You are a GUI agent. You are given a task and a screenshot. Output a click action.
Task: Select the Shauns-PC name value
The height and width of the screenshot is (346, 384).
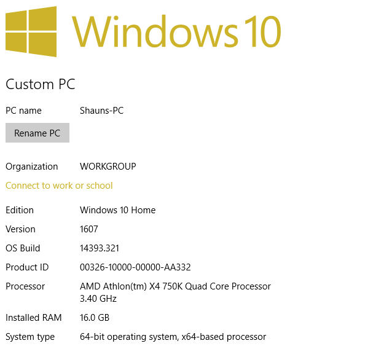pos(101,111)
